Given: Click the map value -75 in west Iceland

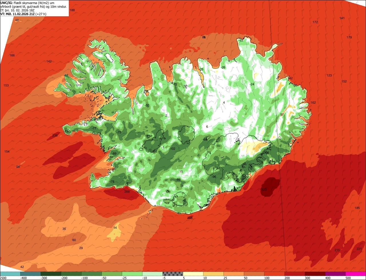Looking at the screenshot, I should click(x=119, y=132).
